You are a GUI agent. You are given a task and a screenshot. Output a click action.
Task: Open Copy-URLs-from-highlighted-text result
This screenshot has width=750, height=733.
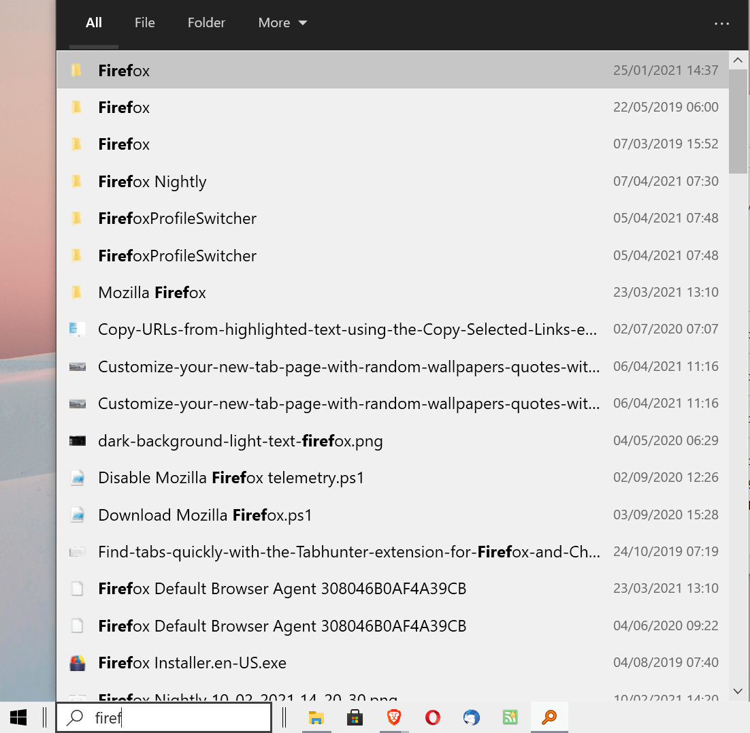click(393, 329)
